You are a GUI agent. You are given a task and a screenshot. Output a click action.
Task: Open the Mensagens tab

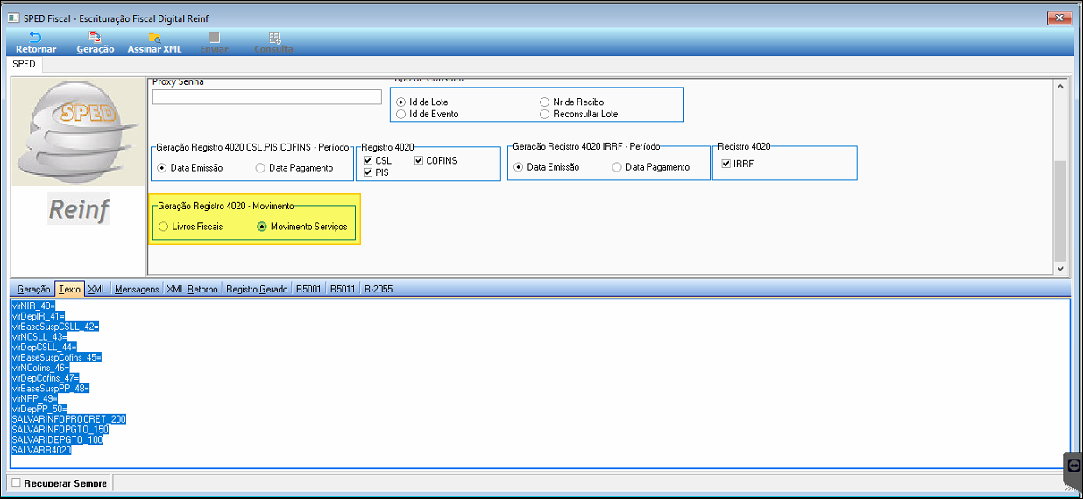pyautogui.click(x=137, y=289)
